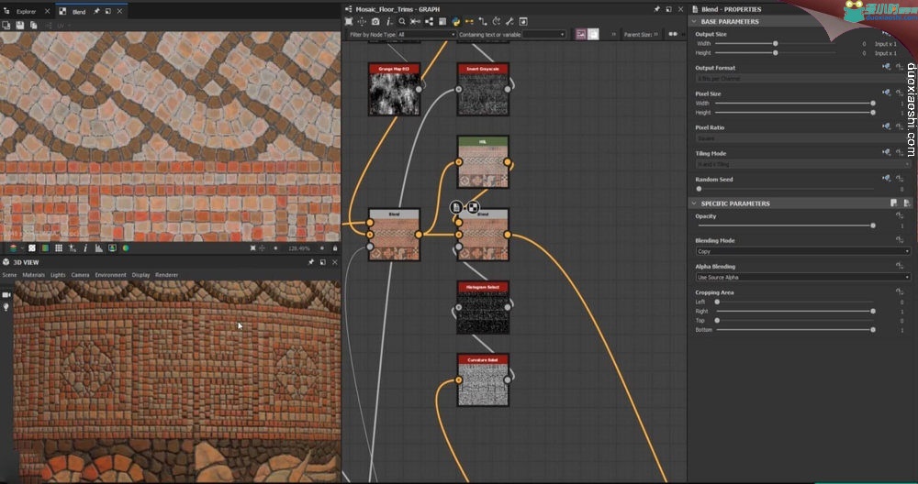918x484 pixels.
Task: Click the color sphere icon in 2D view bottom bar
Action: coord(126,248)
